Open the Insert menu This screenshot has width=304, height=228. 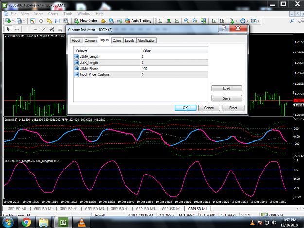[x=38, y=14]
